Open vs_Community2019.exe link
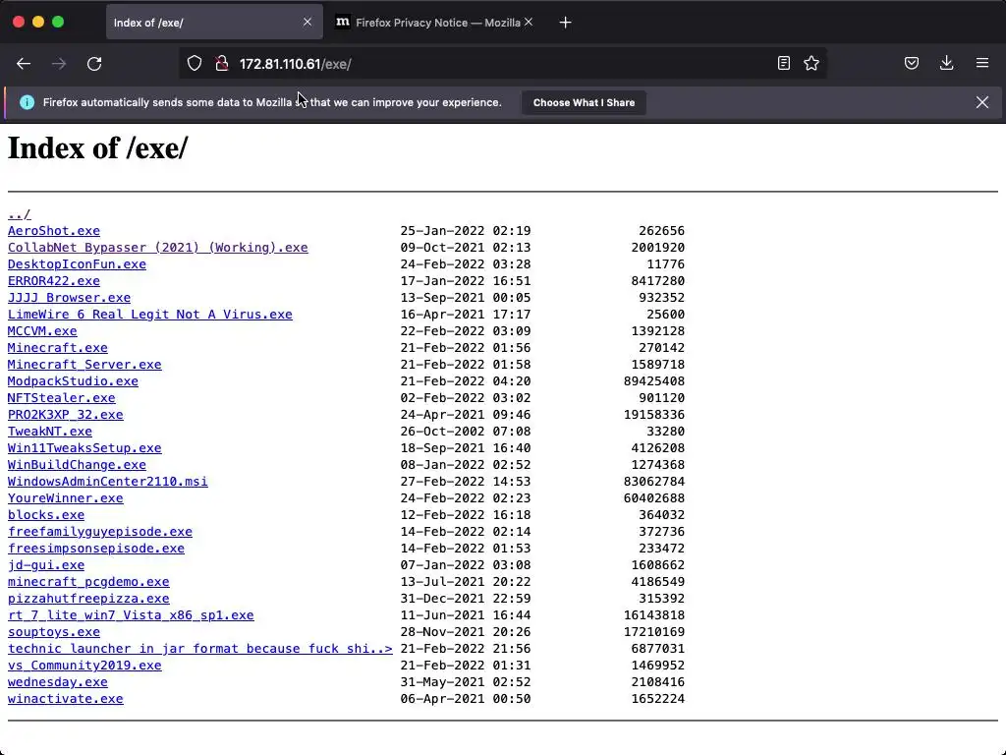 point(84,665)
